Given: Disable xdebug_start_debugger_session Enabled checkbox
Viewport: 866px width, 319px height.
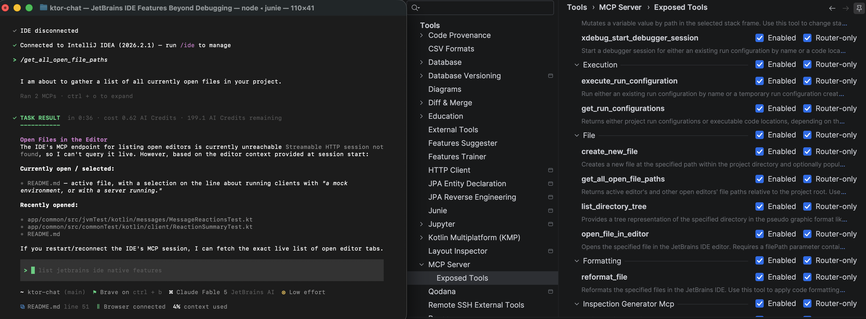Looking at the screenshot, I should coord(759,38).
